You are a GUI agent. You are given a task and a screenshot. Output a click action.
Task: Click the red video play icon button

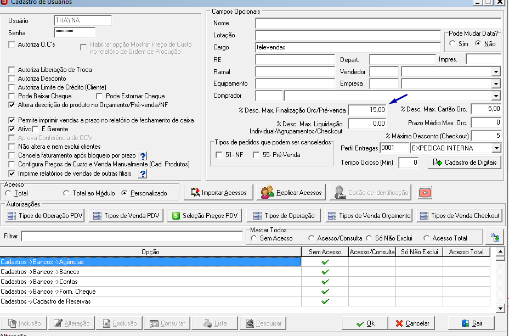coord(425,192)
